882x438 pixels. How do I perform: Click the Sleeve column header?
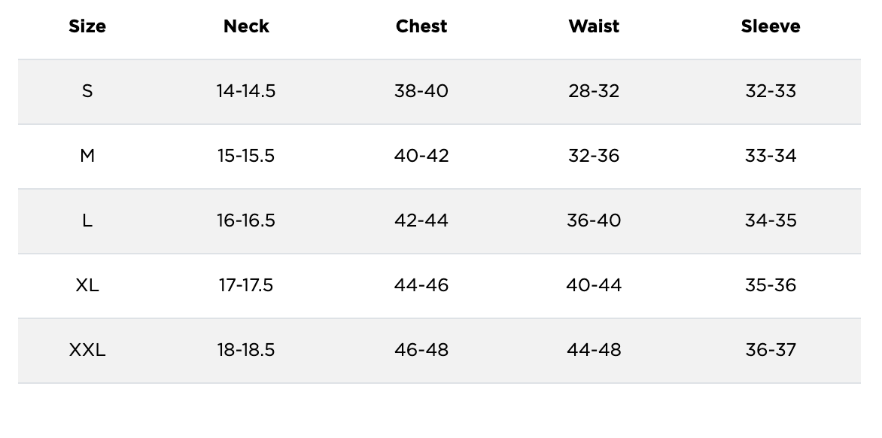[x=771, y=26]
